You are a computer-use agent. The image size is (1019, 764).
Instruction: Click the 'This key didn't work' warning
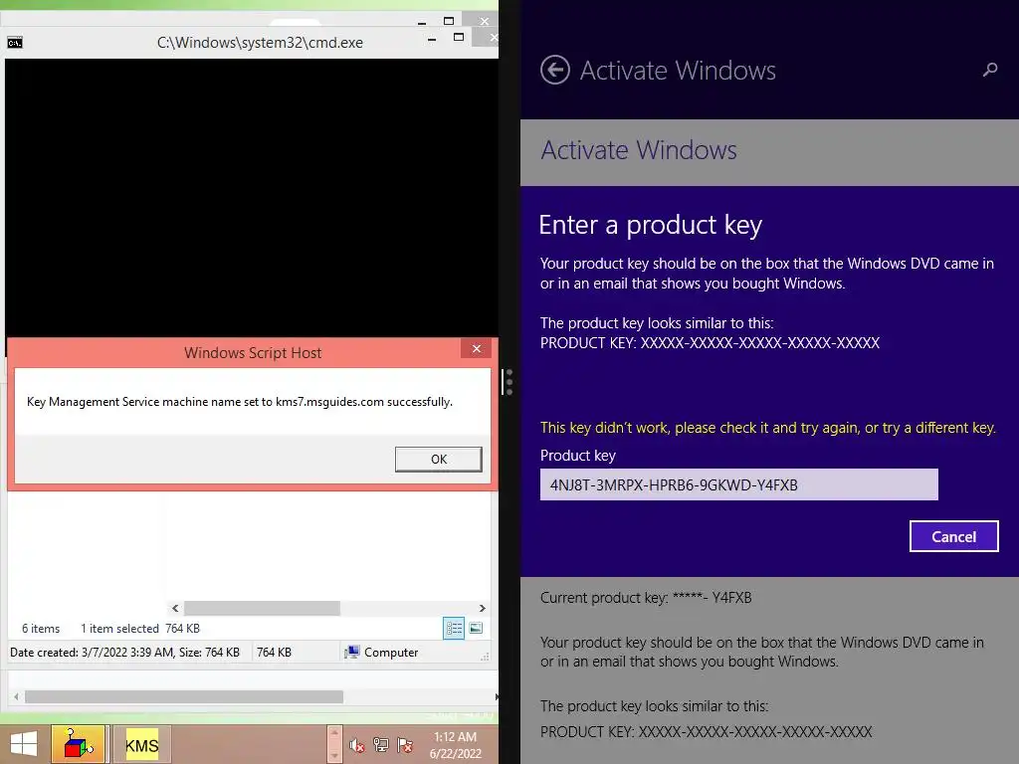click(767, 428)
